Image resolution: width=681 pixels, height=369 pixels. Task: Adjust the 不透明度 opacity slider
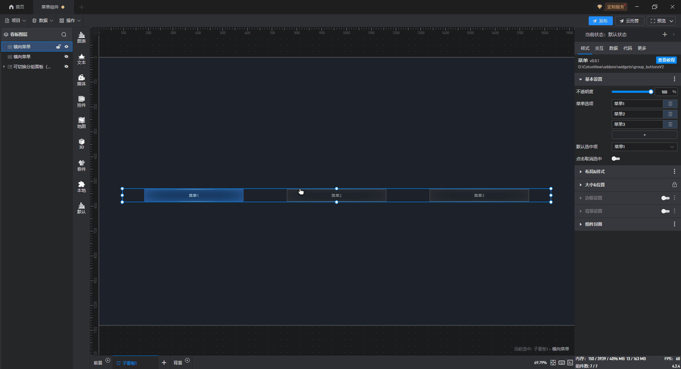[x=631, y=92]
